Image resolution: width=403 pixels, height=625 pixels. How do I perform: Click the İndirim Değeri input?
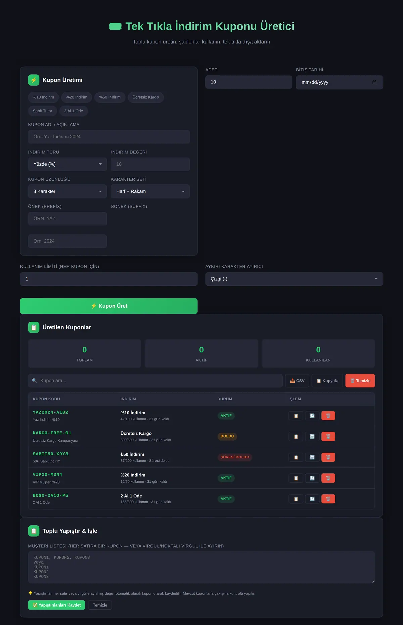(150, 164)
